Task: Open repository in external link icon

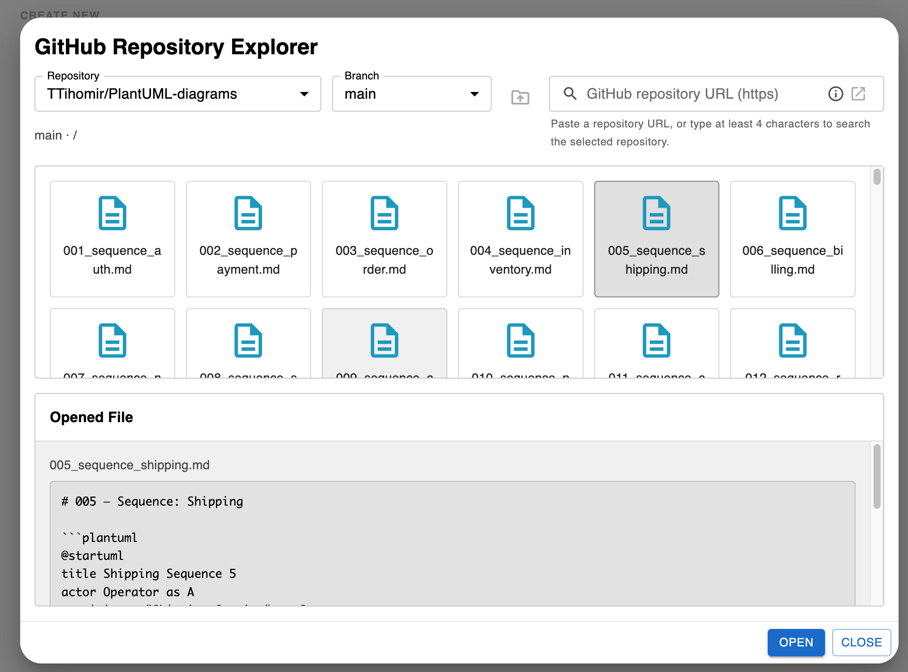Action: point(858,94)
